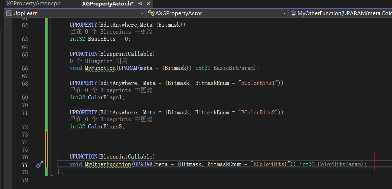The height and width of the screenshot is (189, 392).
Task: Place cursor on BasicBits variable name
Action: [x=102, y=39]
